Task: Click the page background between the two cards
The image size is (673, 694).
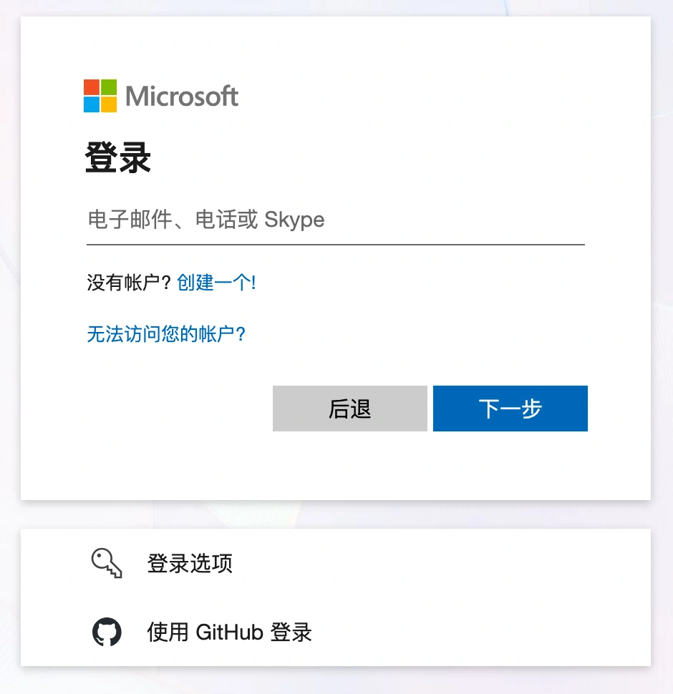Action: (335, 514)
